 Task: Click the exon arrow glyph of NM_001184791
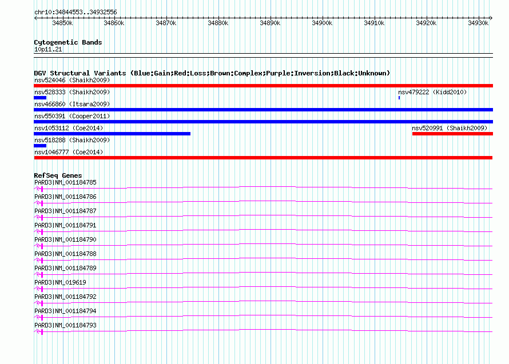(x=39, y=231)
